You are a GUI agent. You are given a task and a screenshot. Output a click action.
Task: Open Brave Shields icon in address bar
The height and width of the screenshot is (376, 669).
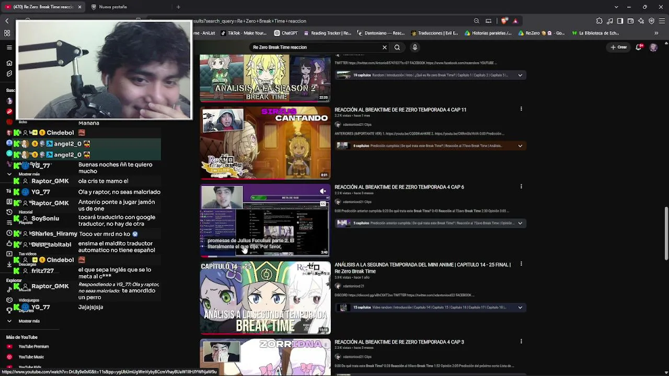[504, 21]
